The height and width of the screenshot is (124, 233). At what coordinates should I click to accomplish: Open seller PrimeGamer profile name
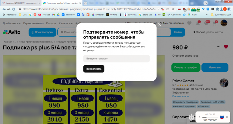click(183, 81)
